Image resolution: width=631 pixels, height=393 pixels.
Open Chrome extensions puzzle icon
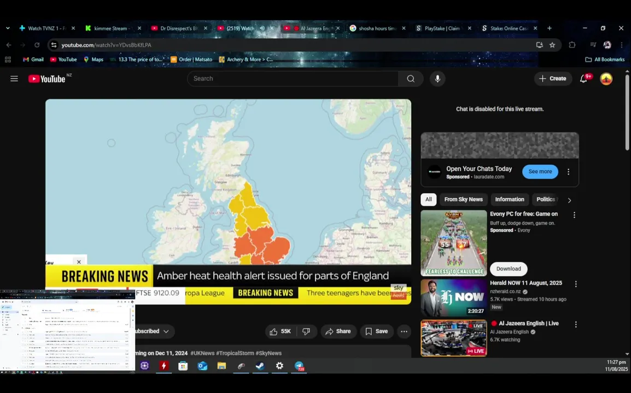pos(572,45)
